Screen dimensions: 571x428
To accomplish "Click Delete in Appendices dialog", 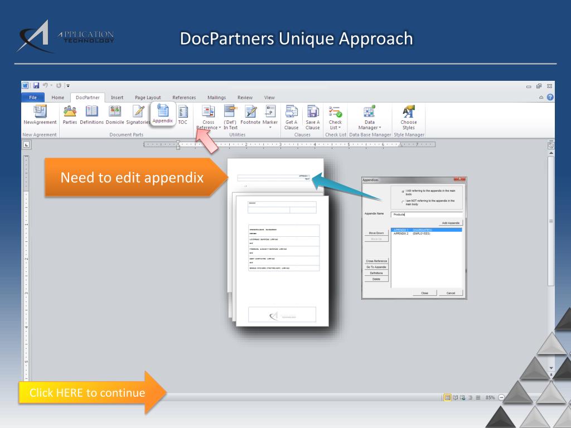I will click(376, 279).
